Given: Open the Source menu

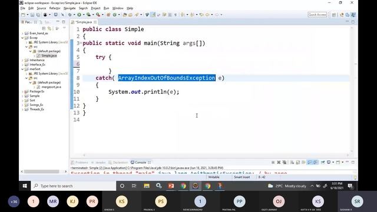Looking at the screenshot, I should click(41, 8).
